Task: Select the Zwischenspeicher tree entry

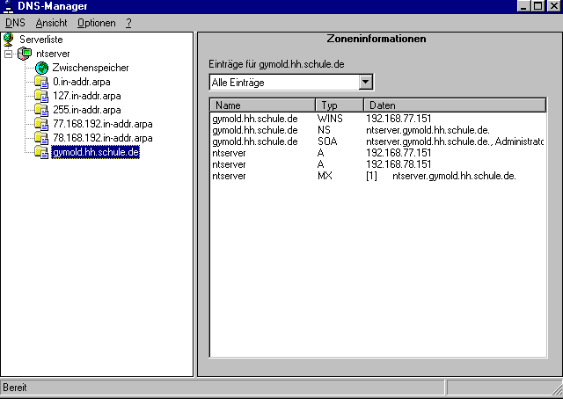Action: pos(90,68)
